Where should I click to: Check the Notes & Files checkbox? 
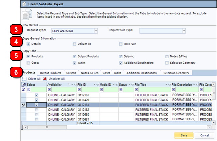(x=167, y=56)
